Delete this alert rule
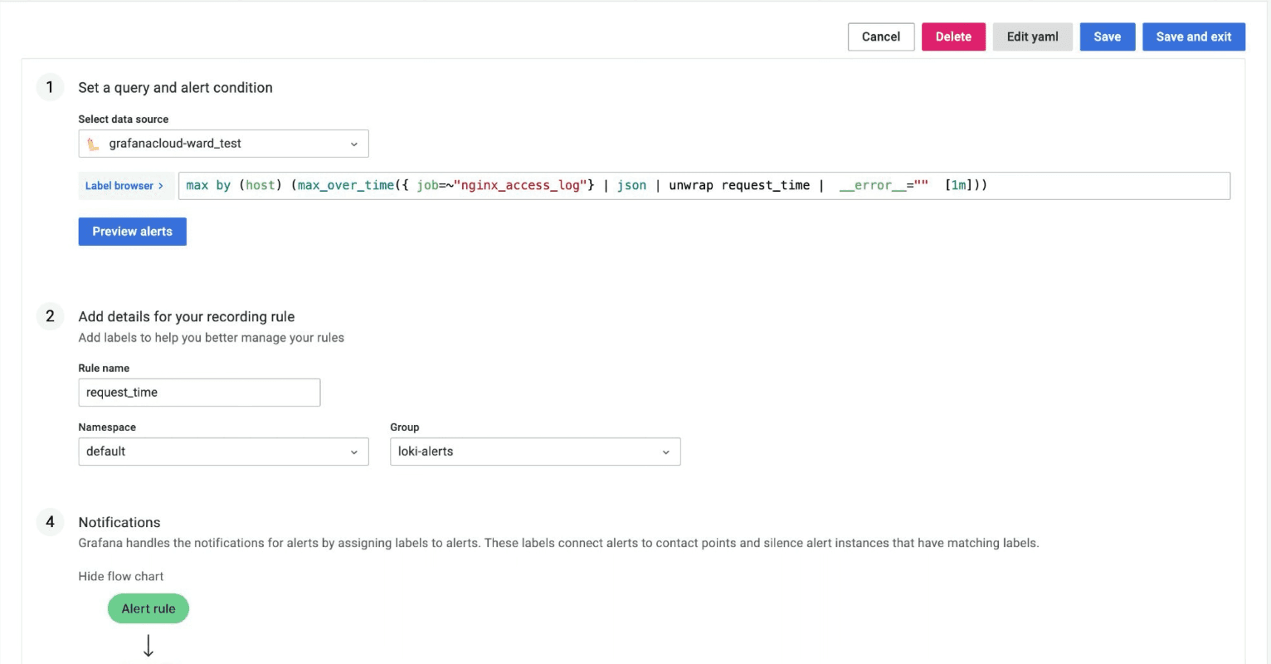Viewport: 1271px width, 664px height. coord(953,37)
